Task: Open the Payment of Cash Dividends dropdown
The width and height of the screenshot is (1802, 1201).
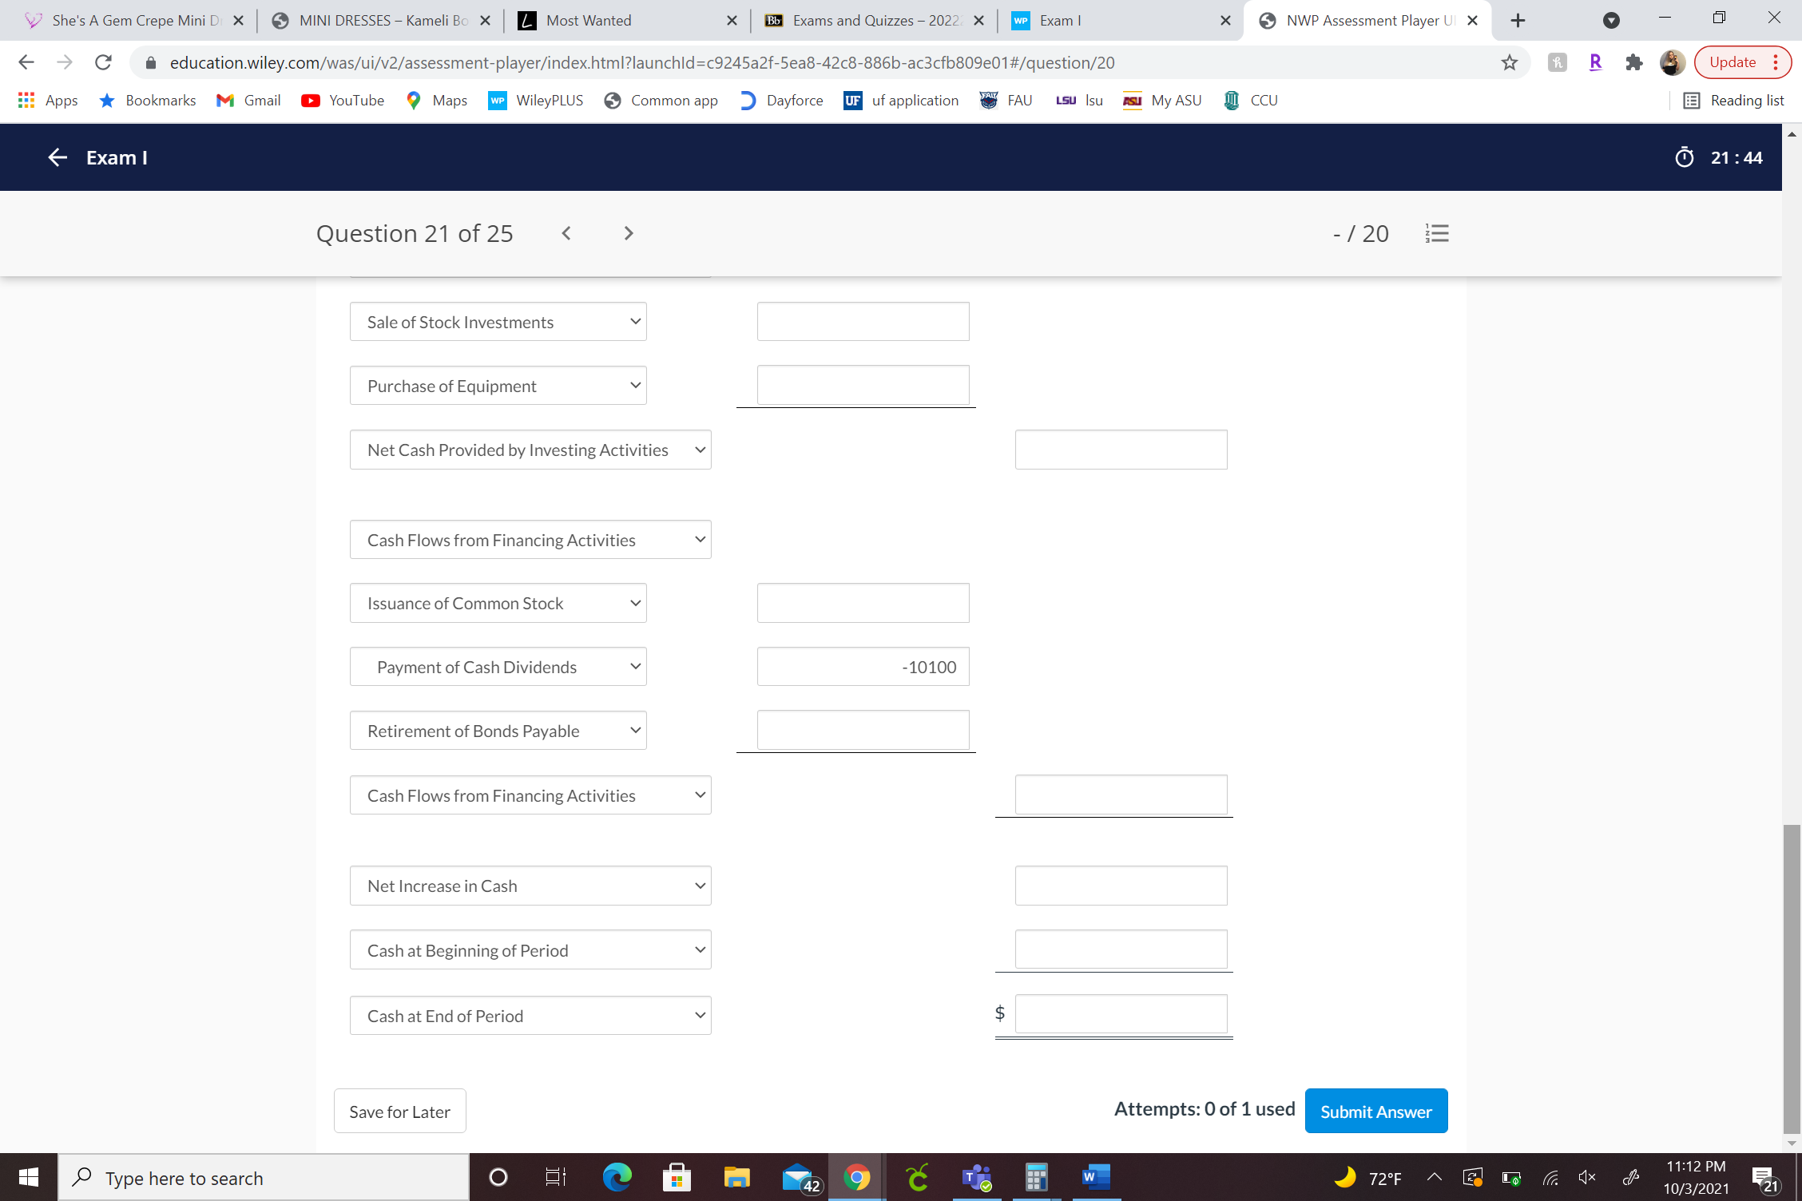Action: click(498, 667)
